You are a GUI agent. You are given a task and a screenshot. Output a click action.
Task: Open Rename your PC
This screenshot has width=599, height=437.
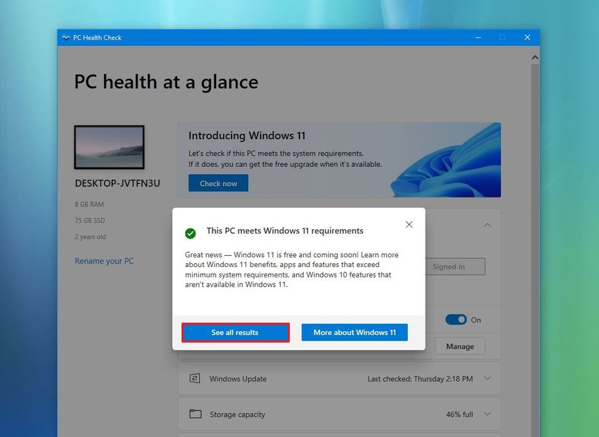(104, 261)
